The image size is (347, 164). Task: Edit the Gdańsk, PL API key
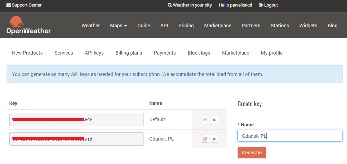click(205, 139)
